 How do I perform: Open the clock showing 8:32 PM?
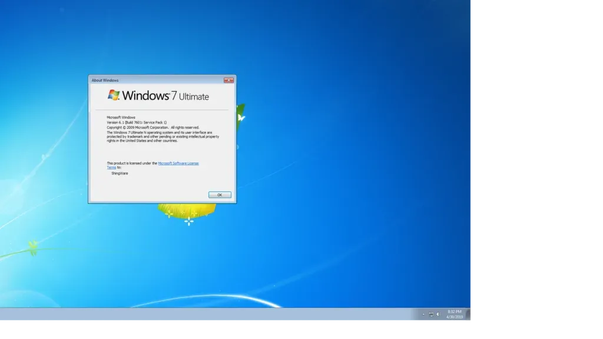pos(455,314)
